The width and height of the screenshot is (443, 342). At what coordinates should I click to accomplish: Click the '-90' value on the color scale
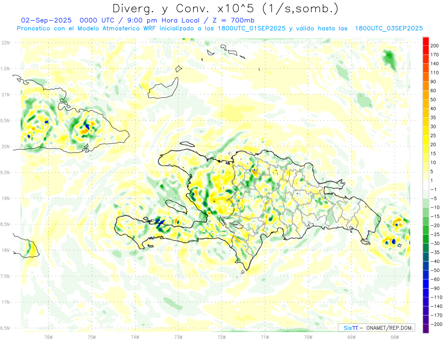(x=435, y=288)
